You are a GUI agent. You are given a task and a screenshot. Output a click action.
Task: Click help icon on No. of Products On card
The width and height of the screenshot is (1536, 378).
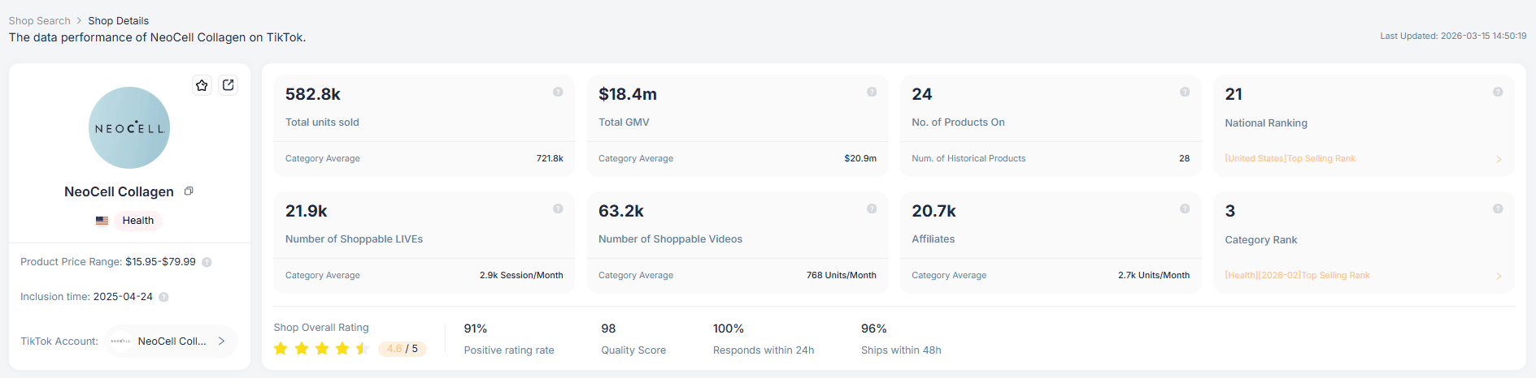pyautogui.click(x=1185, y=92)
